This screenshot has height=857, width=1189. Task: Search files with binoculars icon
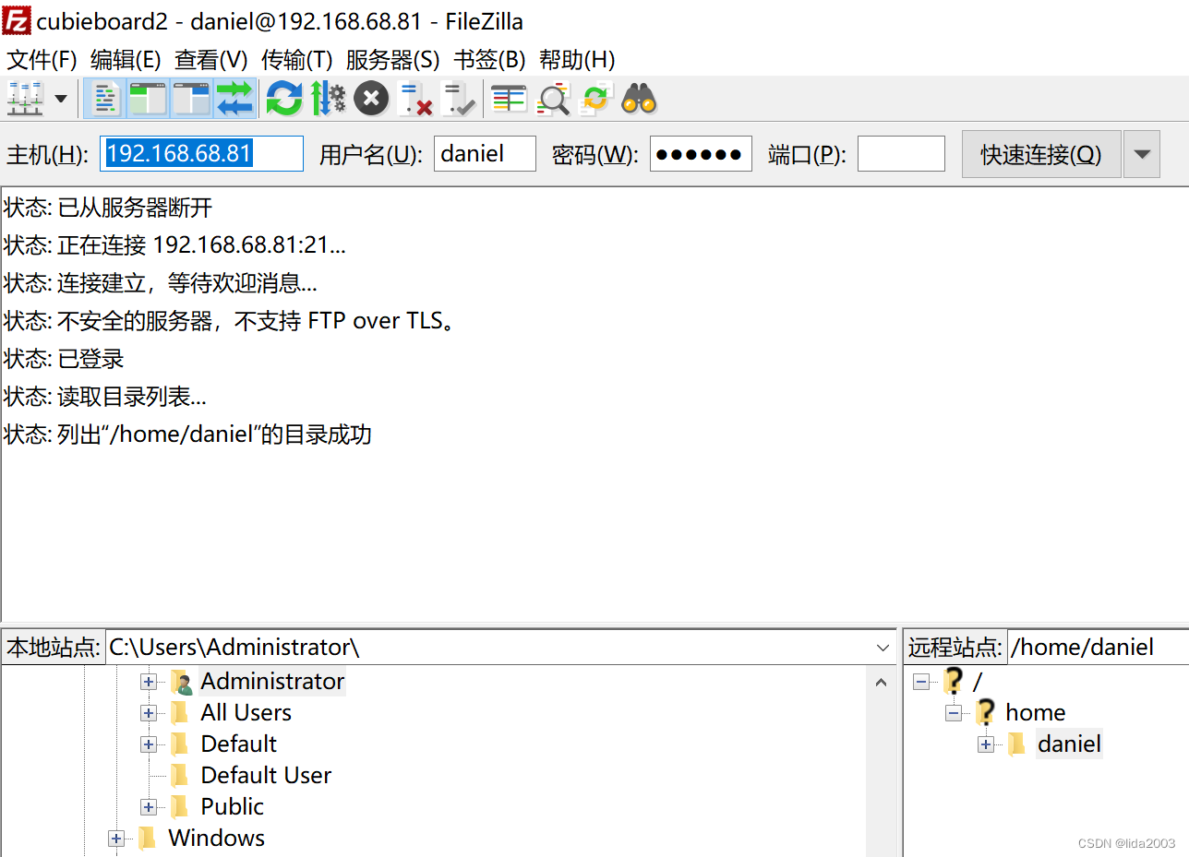(x=639, y=99)
